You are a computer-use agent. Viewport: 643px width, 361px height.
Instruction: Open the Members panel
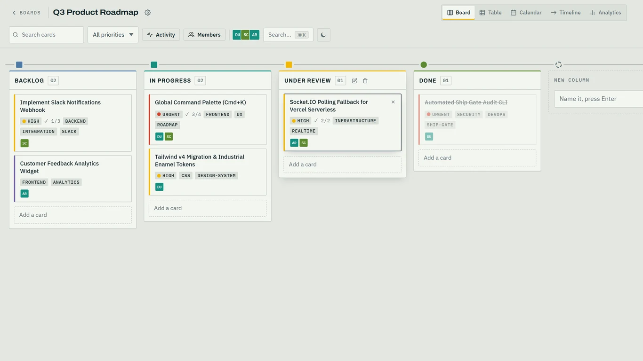click(x=205, y=35)
